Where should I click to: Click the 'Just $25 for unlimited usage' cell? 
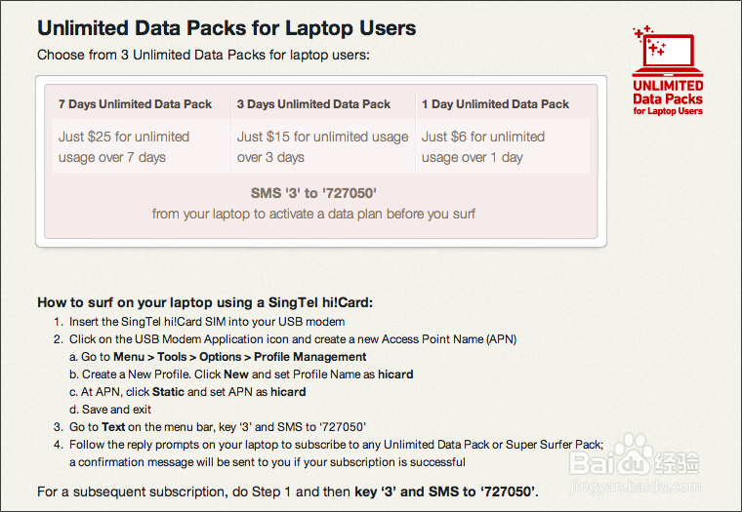click(x=125, y=146)
